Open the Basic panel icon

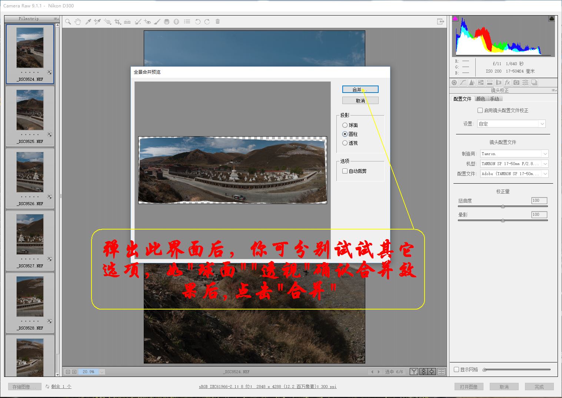[455, 83]
